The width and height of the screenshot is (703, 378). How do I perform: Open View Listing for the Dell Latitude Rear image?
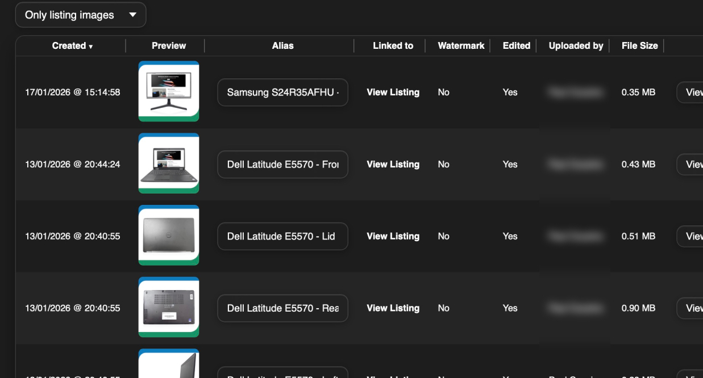tap(393, 308)
